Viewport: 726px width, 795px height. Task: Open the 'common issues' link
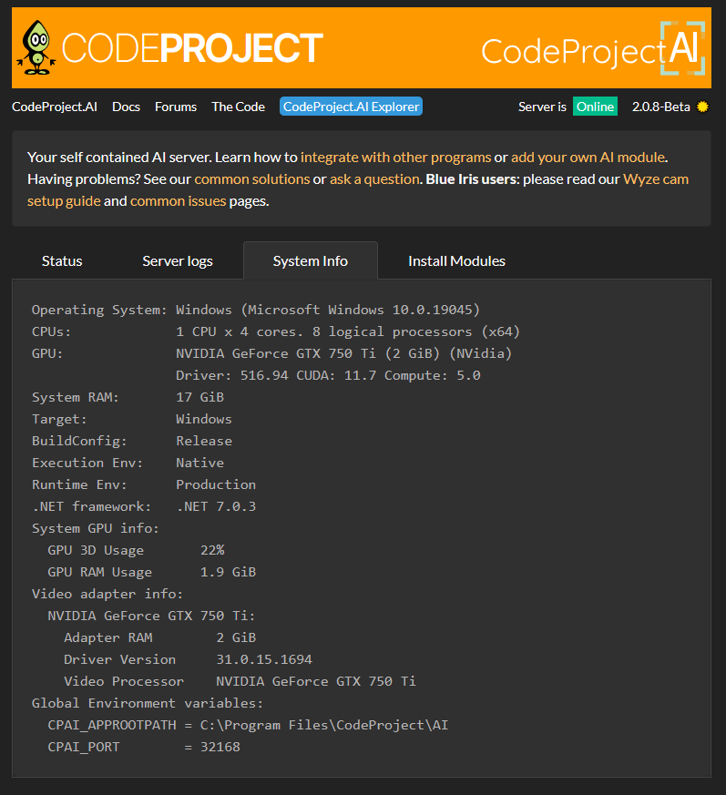click(x=178, y=200)
